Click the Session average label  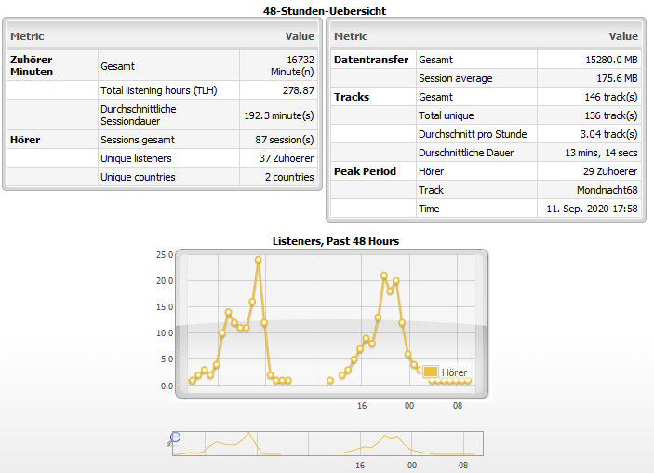click(456, 78)
